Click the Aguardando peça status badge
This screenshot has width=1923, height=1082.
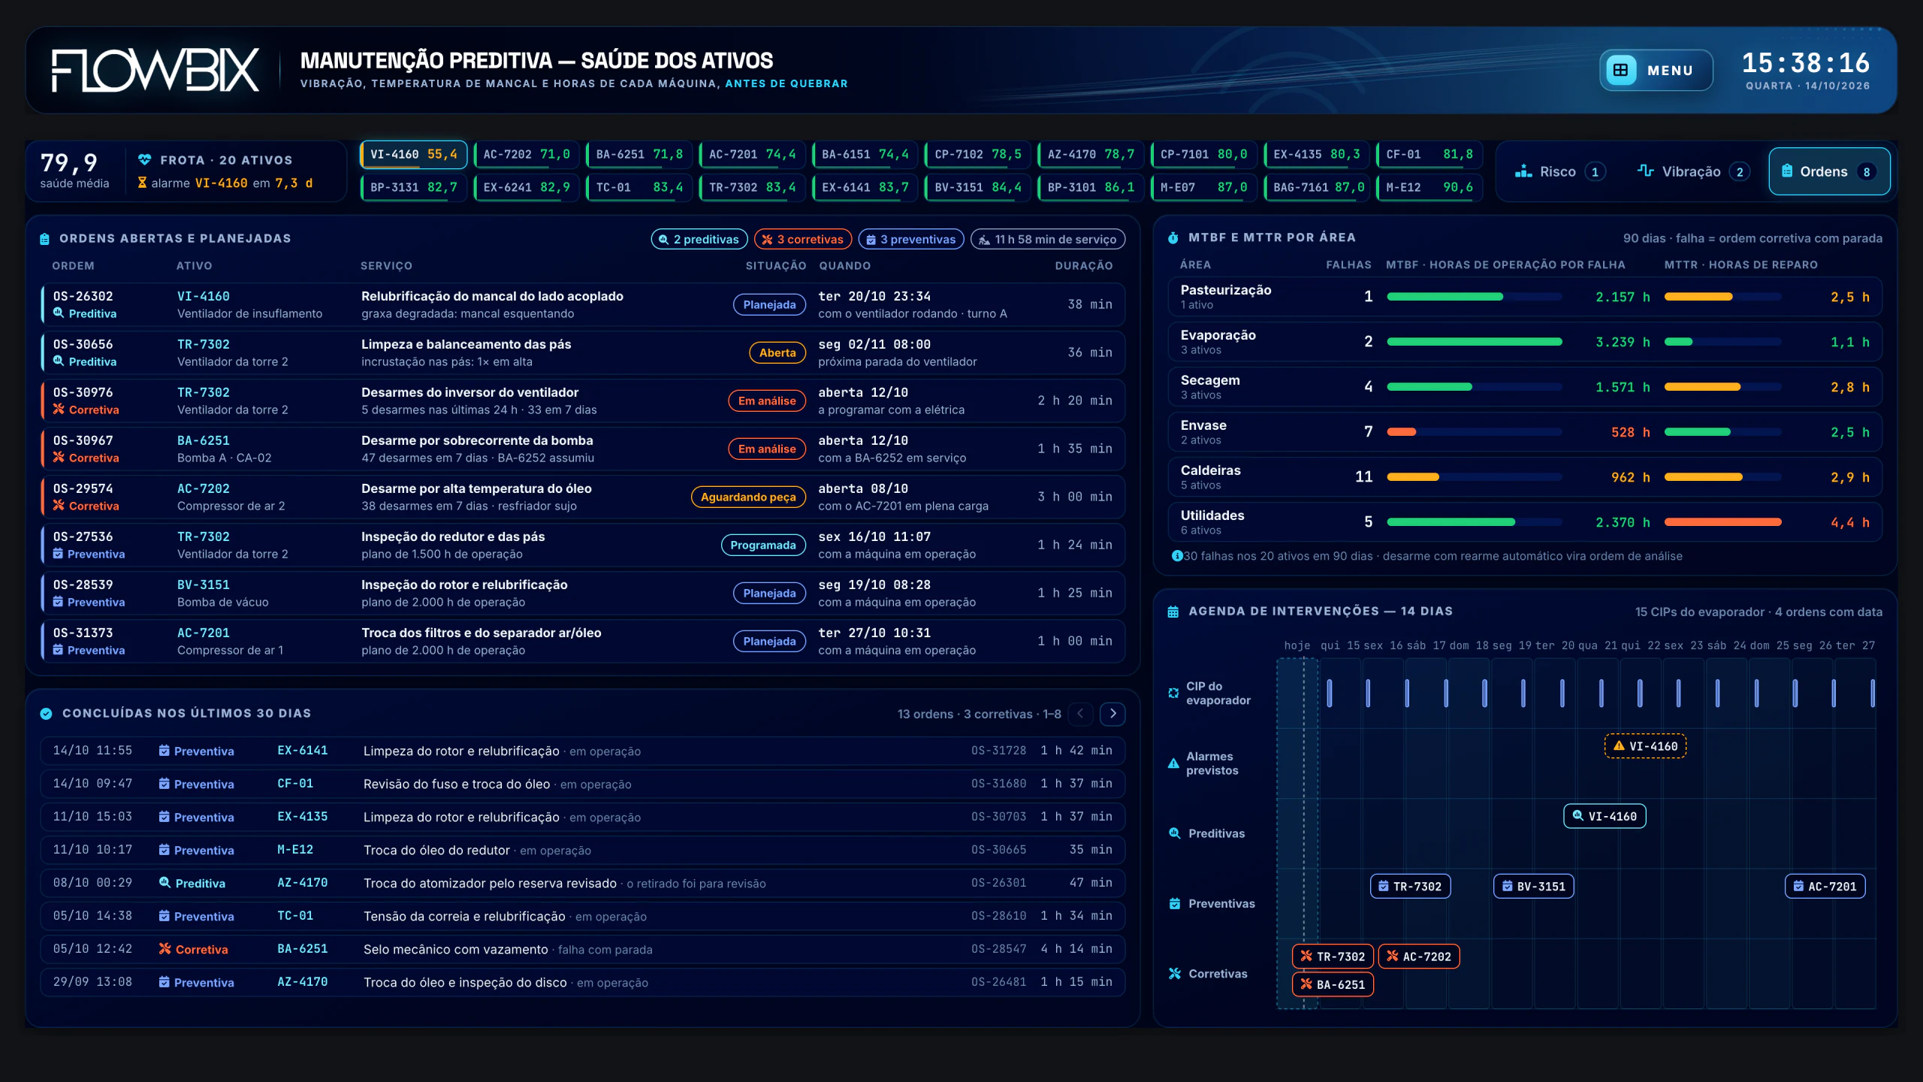pyautogui.click(x=748, y=497)
